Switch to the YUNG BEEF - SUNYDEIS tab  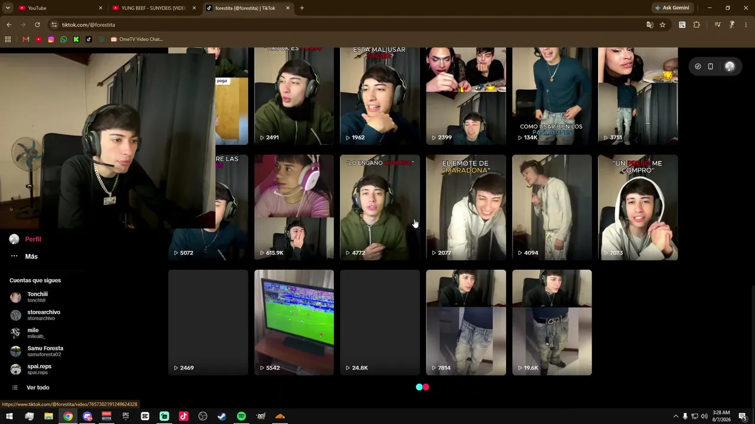[153, 8]
